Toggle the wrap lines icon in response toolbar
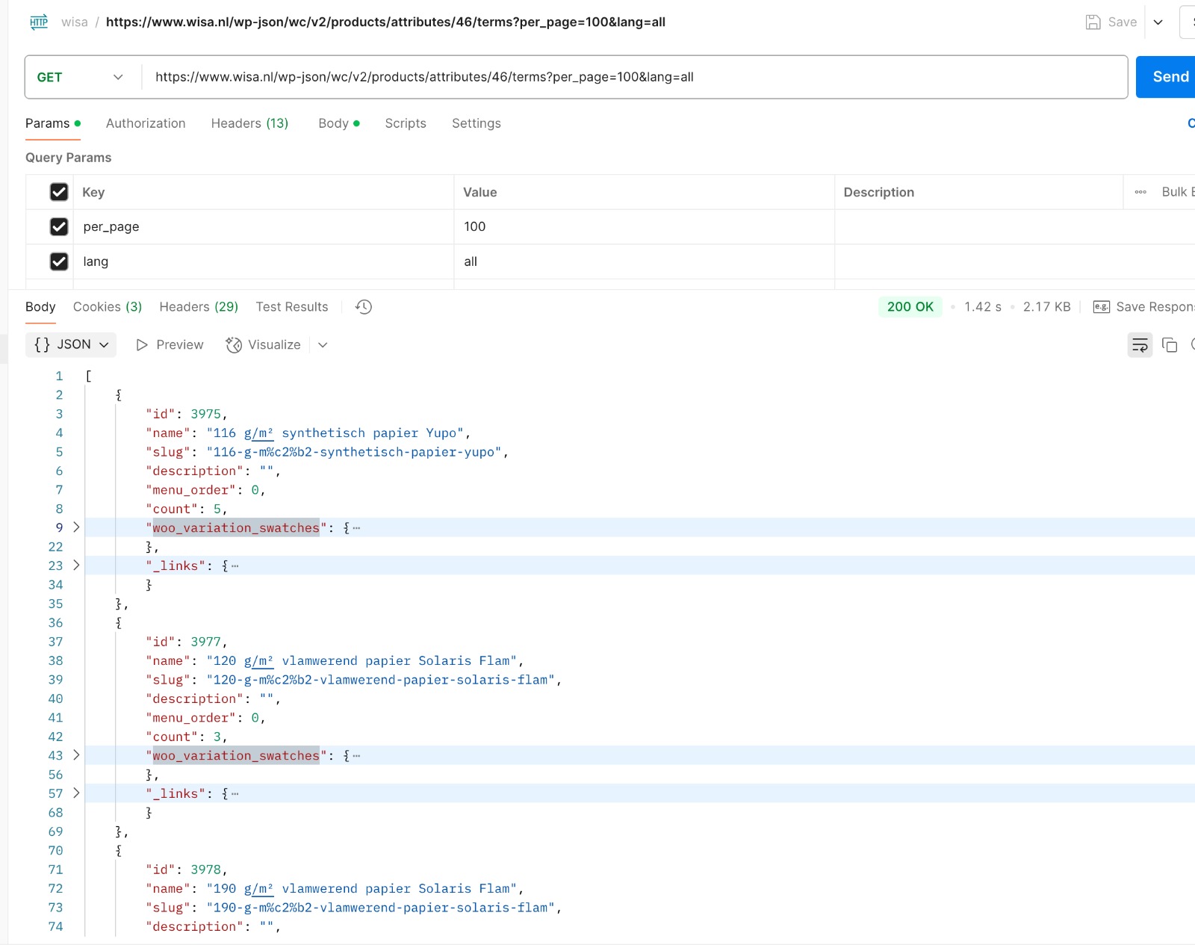Image resolution: width=1195 pixels, height=945 pixels. pos(1140,344)
